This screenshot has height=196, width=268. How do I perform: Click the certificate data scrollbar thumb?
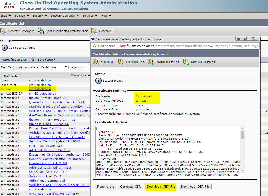[x=242, y=135]
